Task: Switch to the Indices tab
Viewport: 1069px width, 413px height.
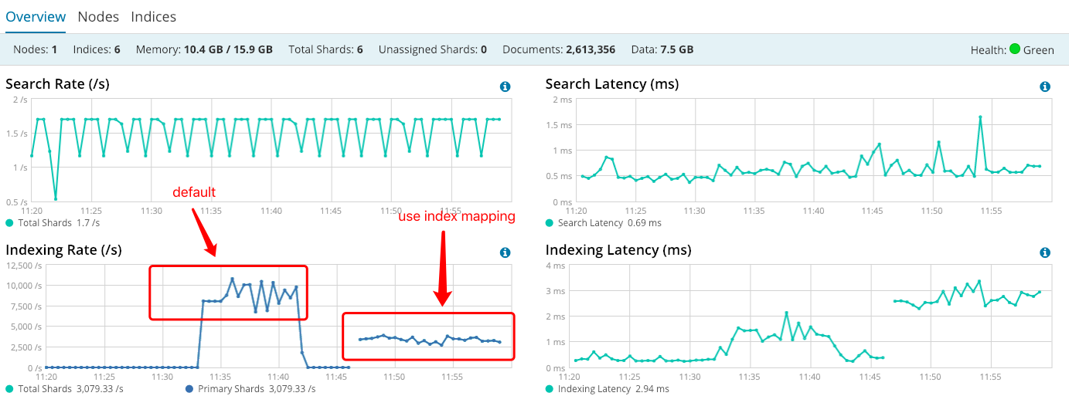Action: click(x=154, y=16)
